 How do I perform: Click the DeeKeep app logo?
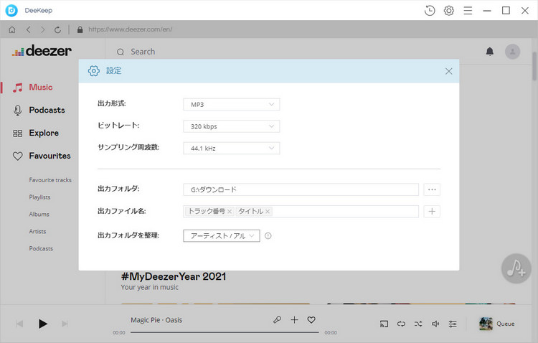pyautogui.click(x=11, y=11)
